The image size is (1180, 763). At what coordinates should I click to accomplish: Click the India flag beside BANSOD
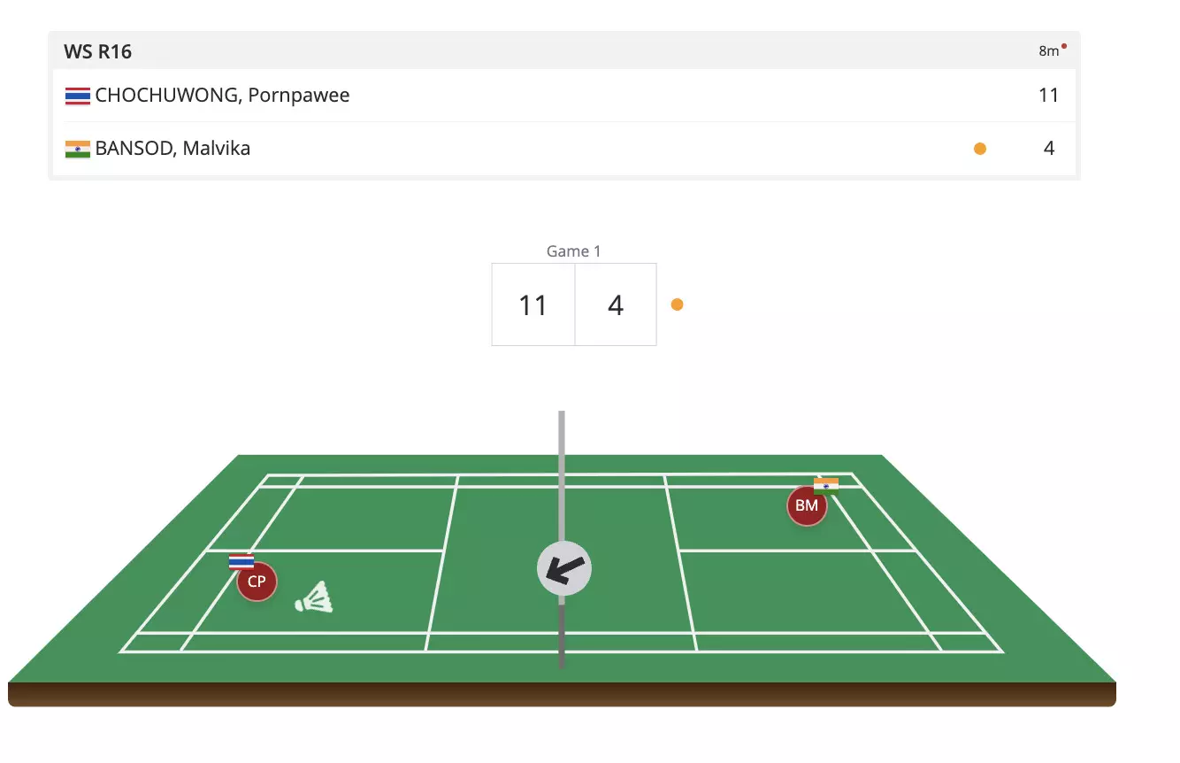coord(78,149)
